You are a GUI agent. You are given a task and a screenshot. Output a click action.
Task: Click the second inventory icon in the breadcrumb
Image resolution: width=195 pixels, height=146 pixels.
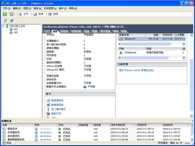pos(50,14)
